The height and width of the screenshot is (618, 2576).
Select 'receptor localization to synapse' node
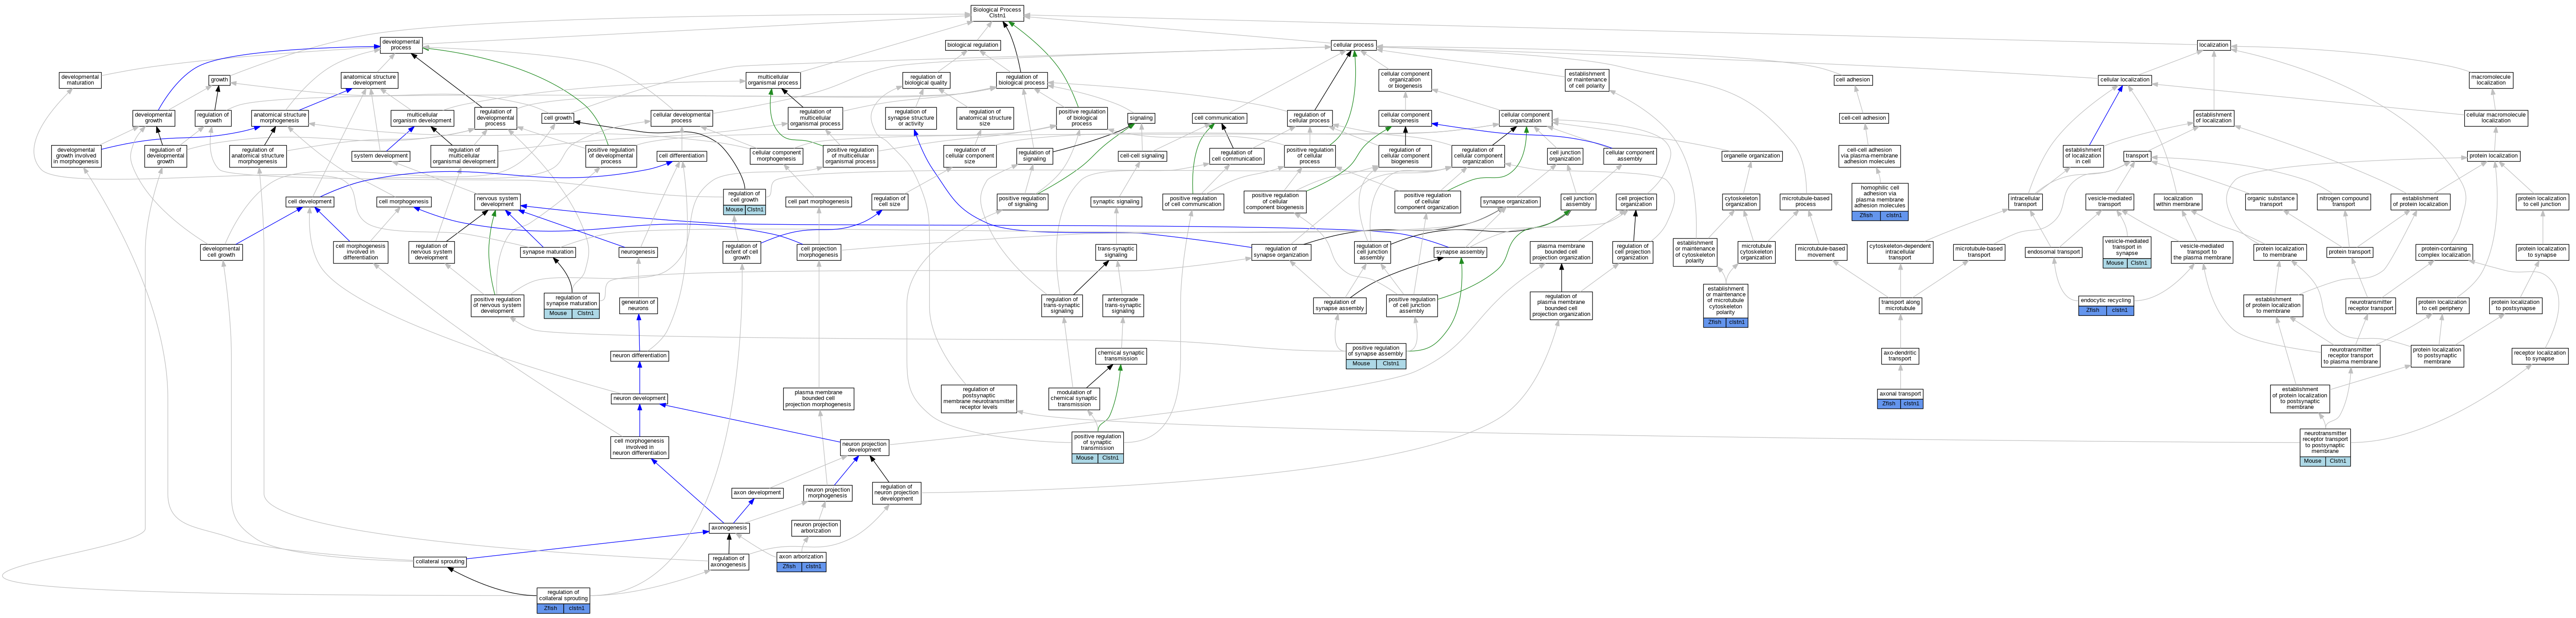pos(2540,356)
